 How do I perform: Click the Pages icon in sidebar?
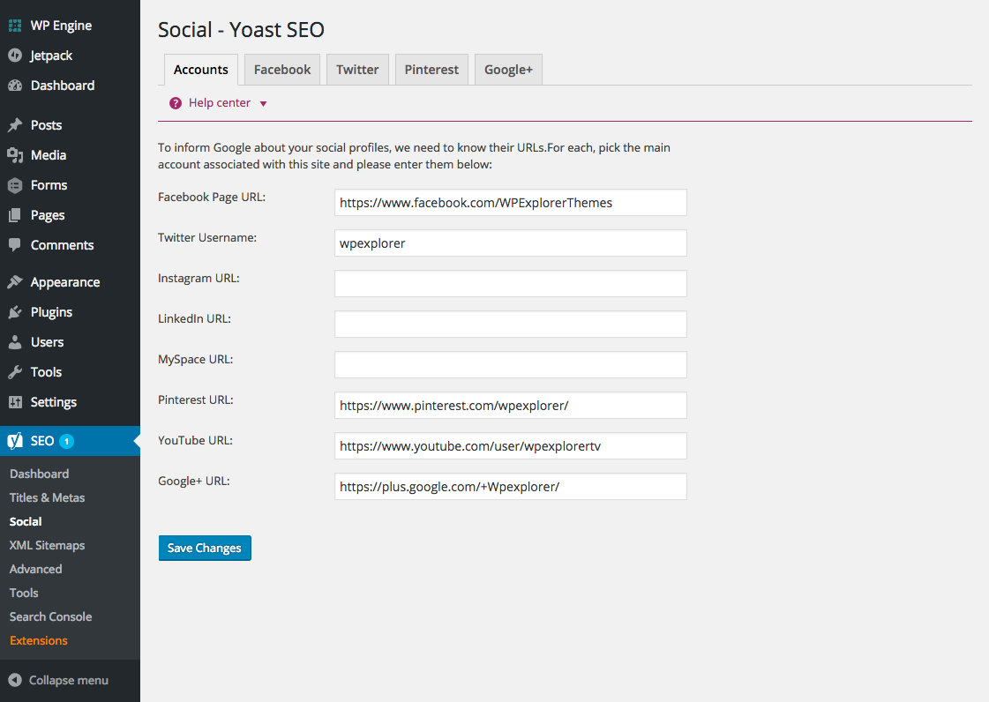pyautogui.click(x=15, y=215)
